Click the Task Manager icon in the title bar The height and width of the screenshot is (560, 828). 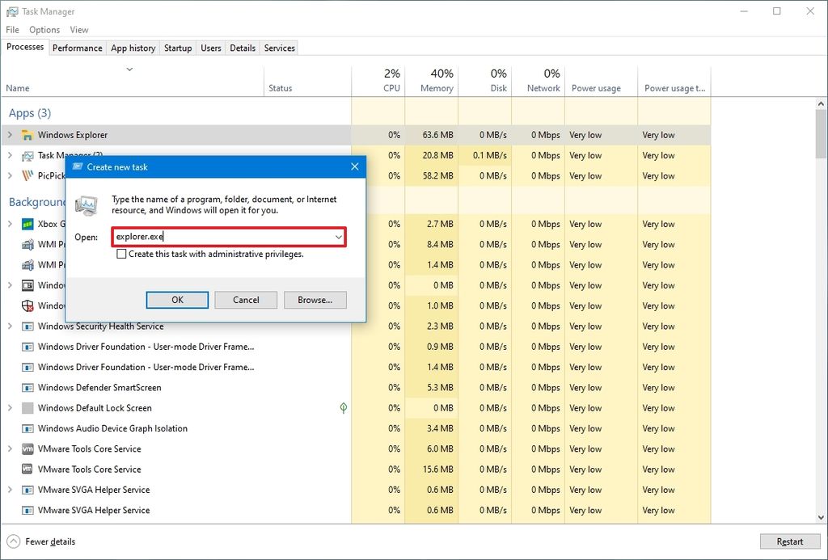11,11
